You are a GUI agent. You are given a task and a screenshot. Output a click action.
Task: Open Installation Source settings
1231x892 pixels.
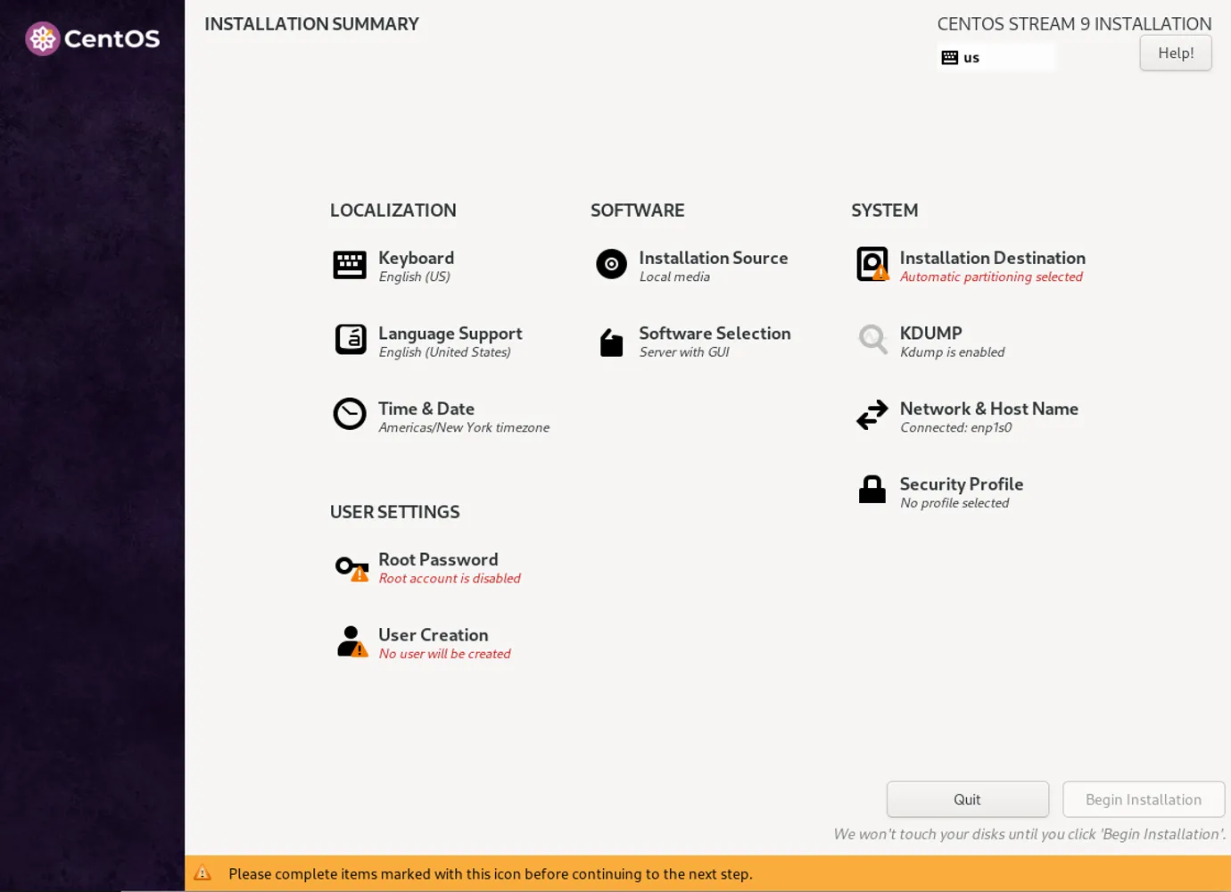(714, 258)
